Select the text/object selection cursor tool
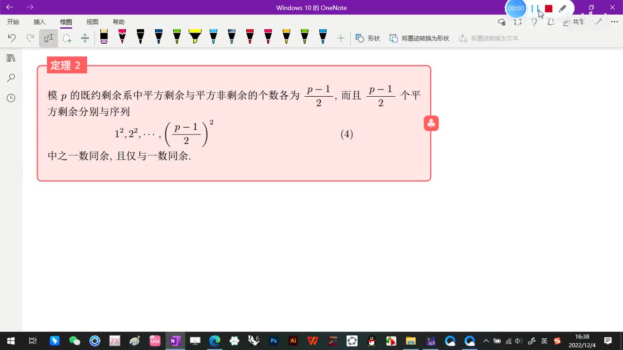 click(49, 38)
